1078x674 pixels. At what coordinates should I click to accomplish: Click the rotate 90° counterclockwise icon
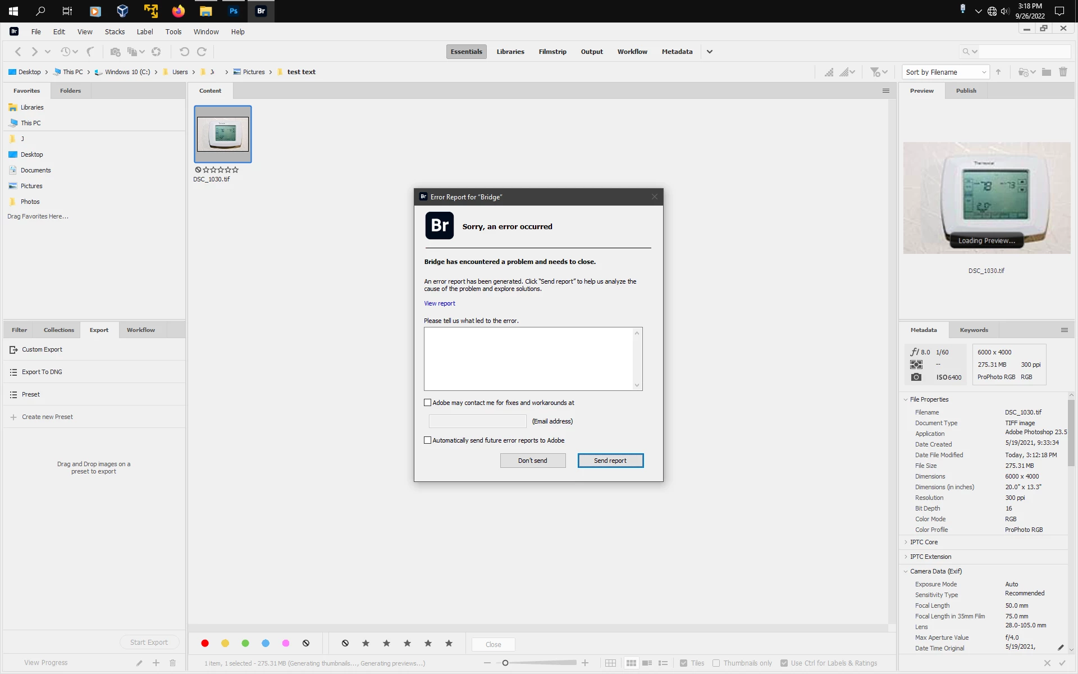click(x=184, y=52)
